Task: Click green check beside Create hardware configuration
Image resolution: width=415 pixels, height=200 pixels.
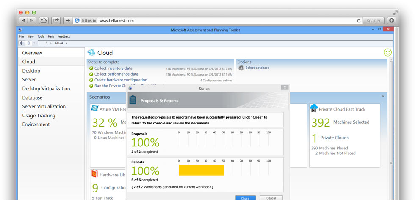Action: [91, 80]
